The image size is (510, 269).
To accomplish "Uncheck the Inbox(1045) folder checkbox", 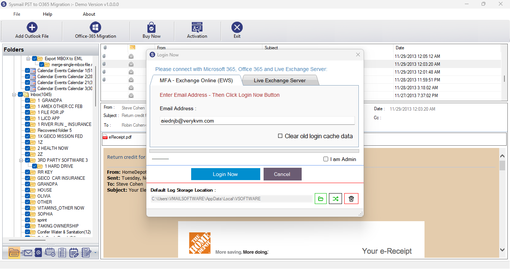I will coord(21,95).
